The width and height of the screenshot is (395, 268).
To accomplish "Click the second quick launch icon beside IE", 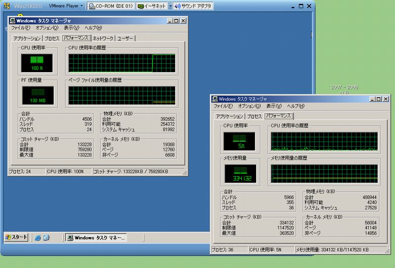I will coord(46,237).
